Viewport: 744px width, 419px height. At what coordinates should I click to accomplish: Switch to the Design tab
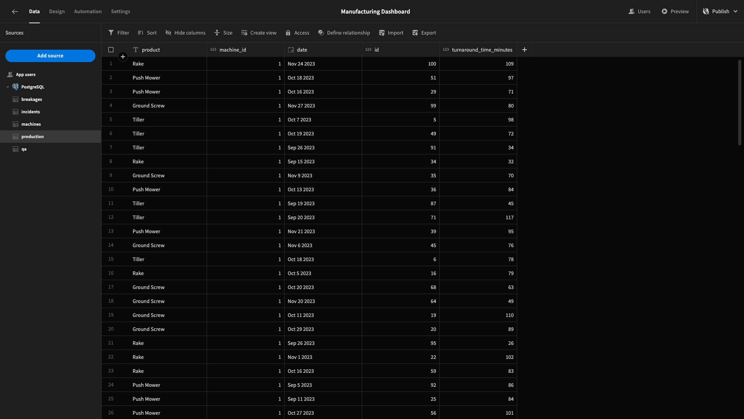[x=57, y=12]
